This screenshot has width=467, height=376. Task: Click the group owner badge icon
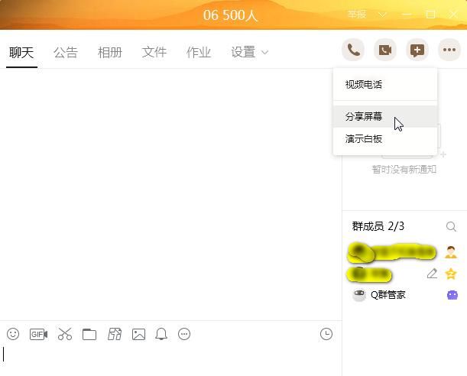(x=451, y=252)
